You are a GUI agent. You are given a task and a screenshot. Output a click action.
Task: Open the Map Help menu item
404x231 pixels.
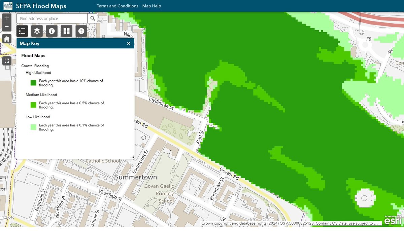(x=151, y=6)
